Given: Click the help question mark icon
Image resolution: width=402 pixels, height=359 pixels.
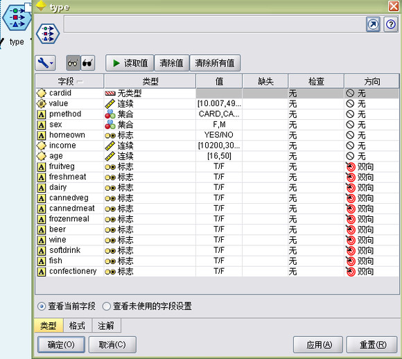Looking at the screenshot, I should [x=390, y=24].
